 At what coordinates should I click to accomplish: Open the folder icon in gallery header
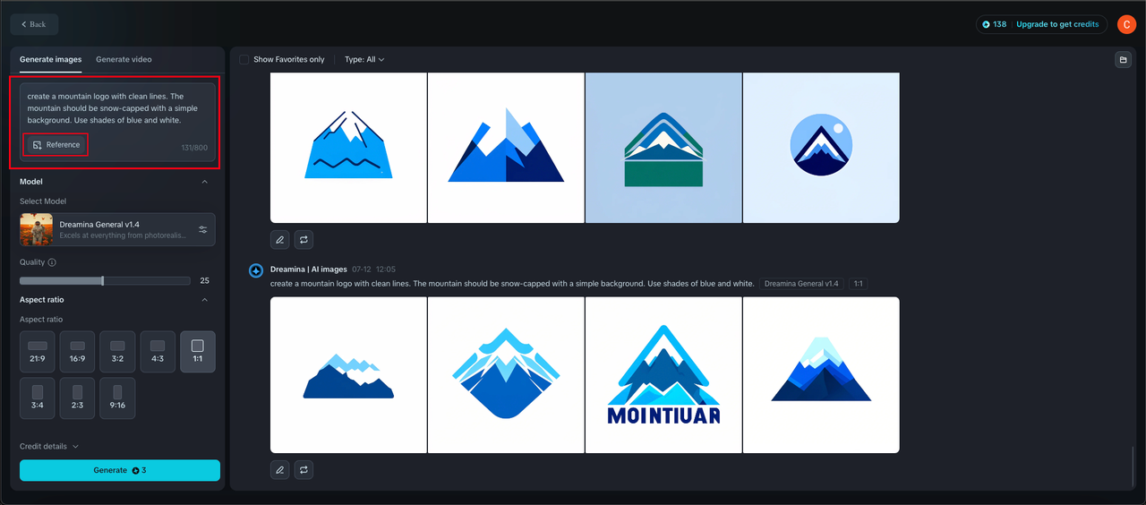pos(1123,59)
